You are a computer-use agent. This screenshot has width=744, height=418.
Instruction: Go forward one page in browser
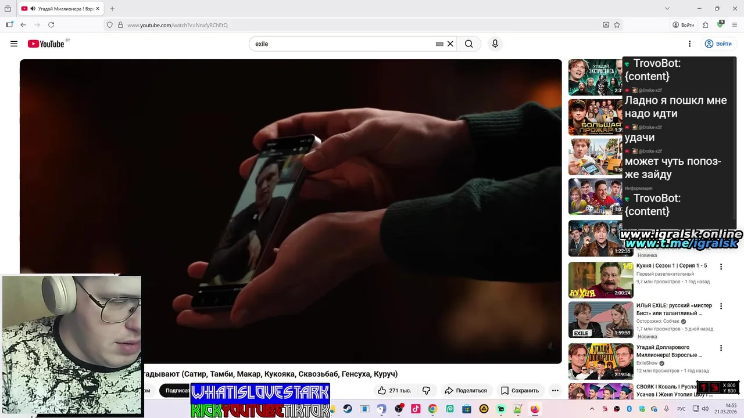pos(37,25)
